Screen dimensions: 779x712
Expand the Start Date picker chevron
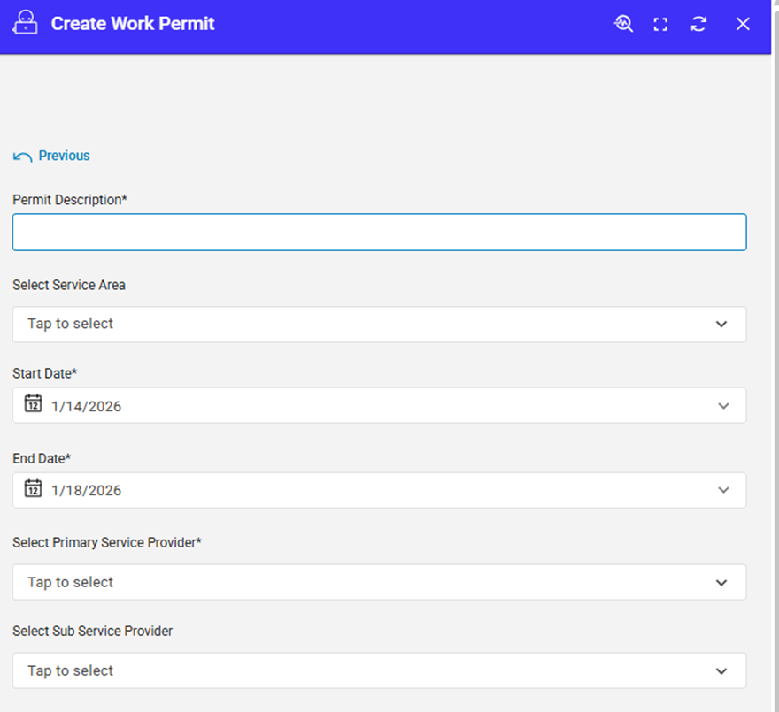click(x=723, y=406)
